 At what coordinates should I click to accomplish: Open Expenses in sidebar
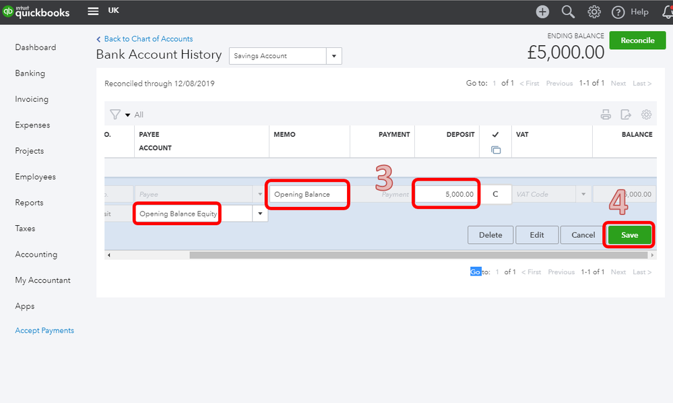click(32, 125)
